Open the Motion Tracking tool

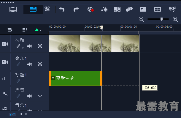[129, 10]
